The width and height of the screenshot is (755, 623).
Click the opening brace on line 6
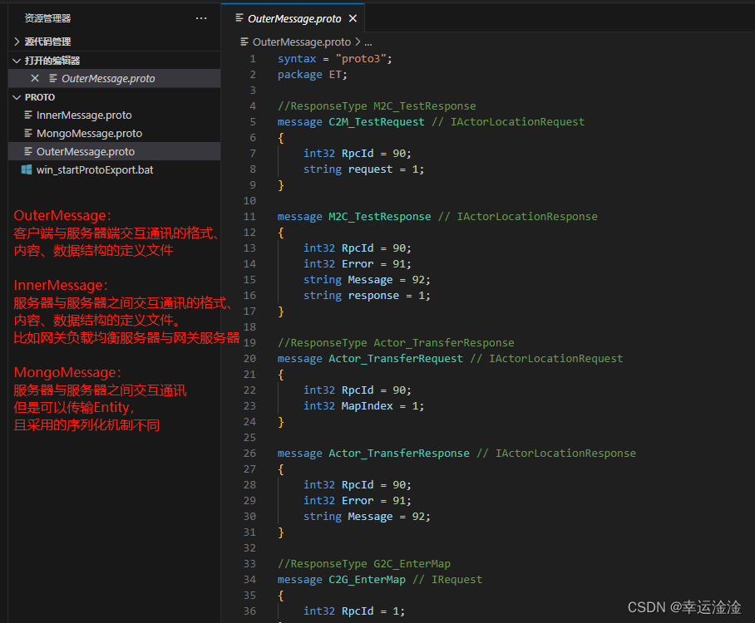(281, 138)
